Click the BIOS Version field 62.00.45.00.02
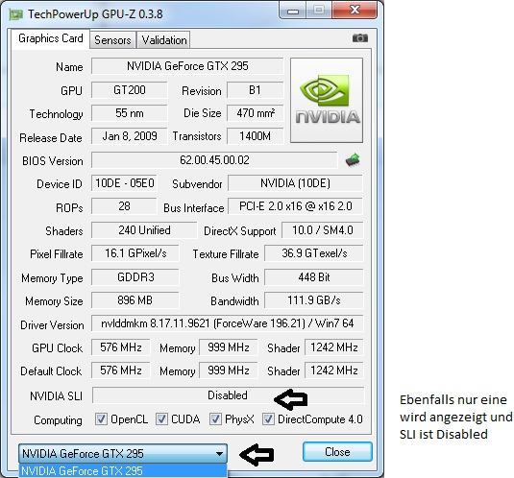 pos(214,160)
